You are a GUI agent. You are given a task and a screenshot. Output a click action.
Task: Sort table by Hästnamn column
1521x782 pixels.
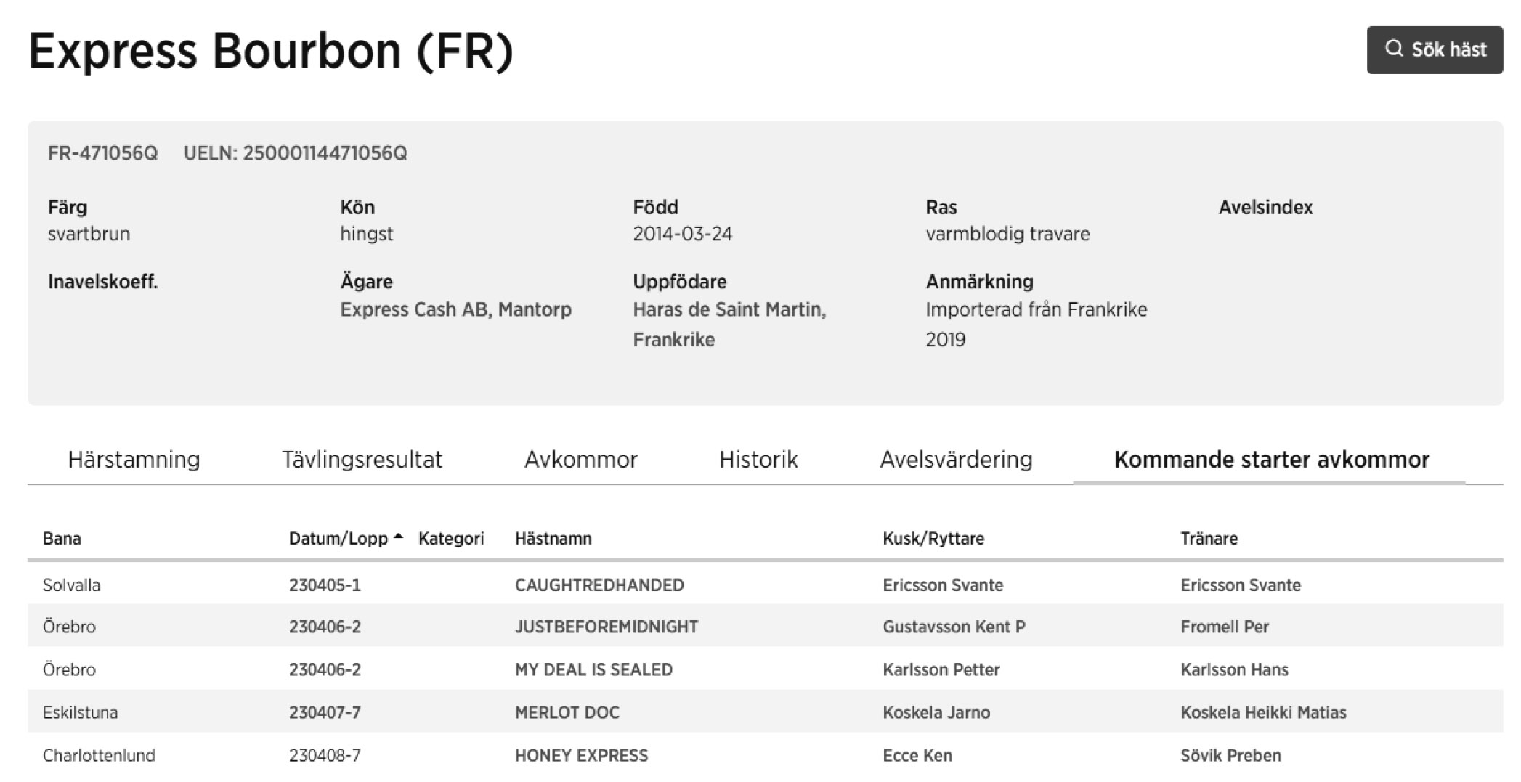(x=553, y=538)
